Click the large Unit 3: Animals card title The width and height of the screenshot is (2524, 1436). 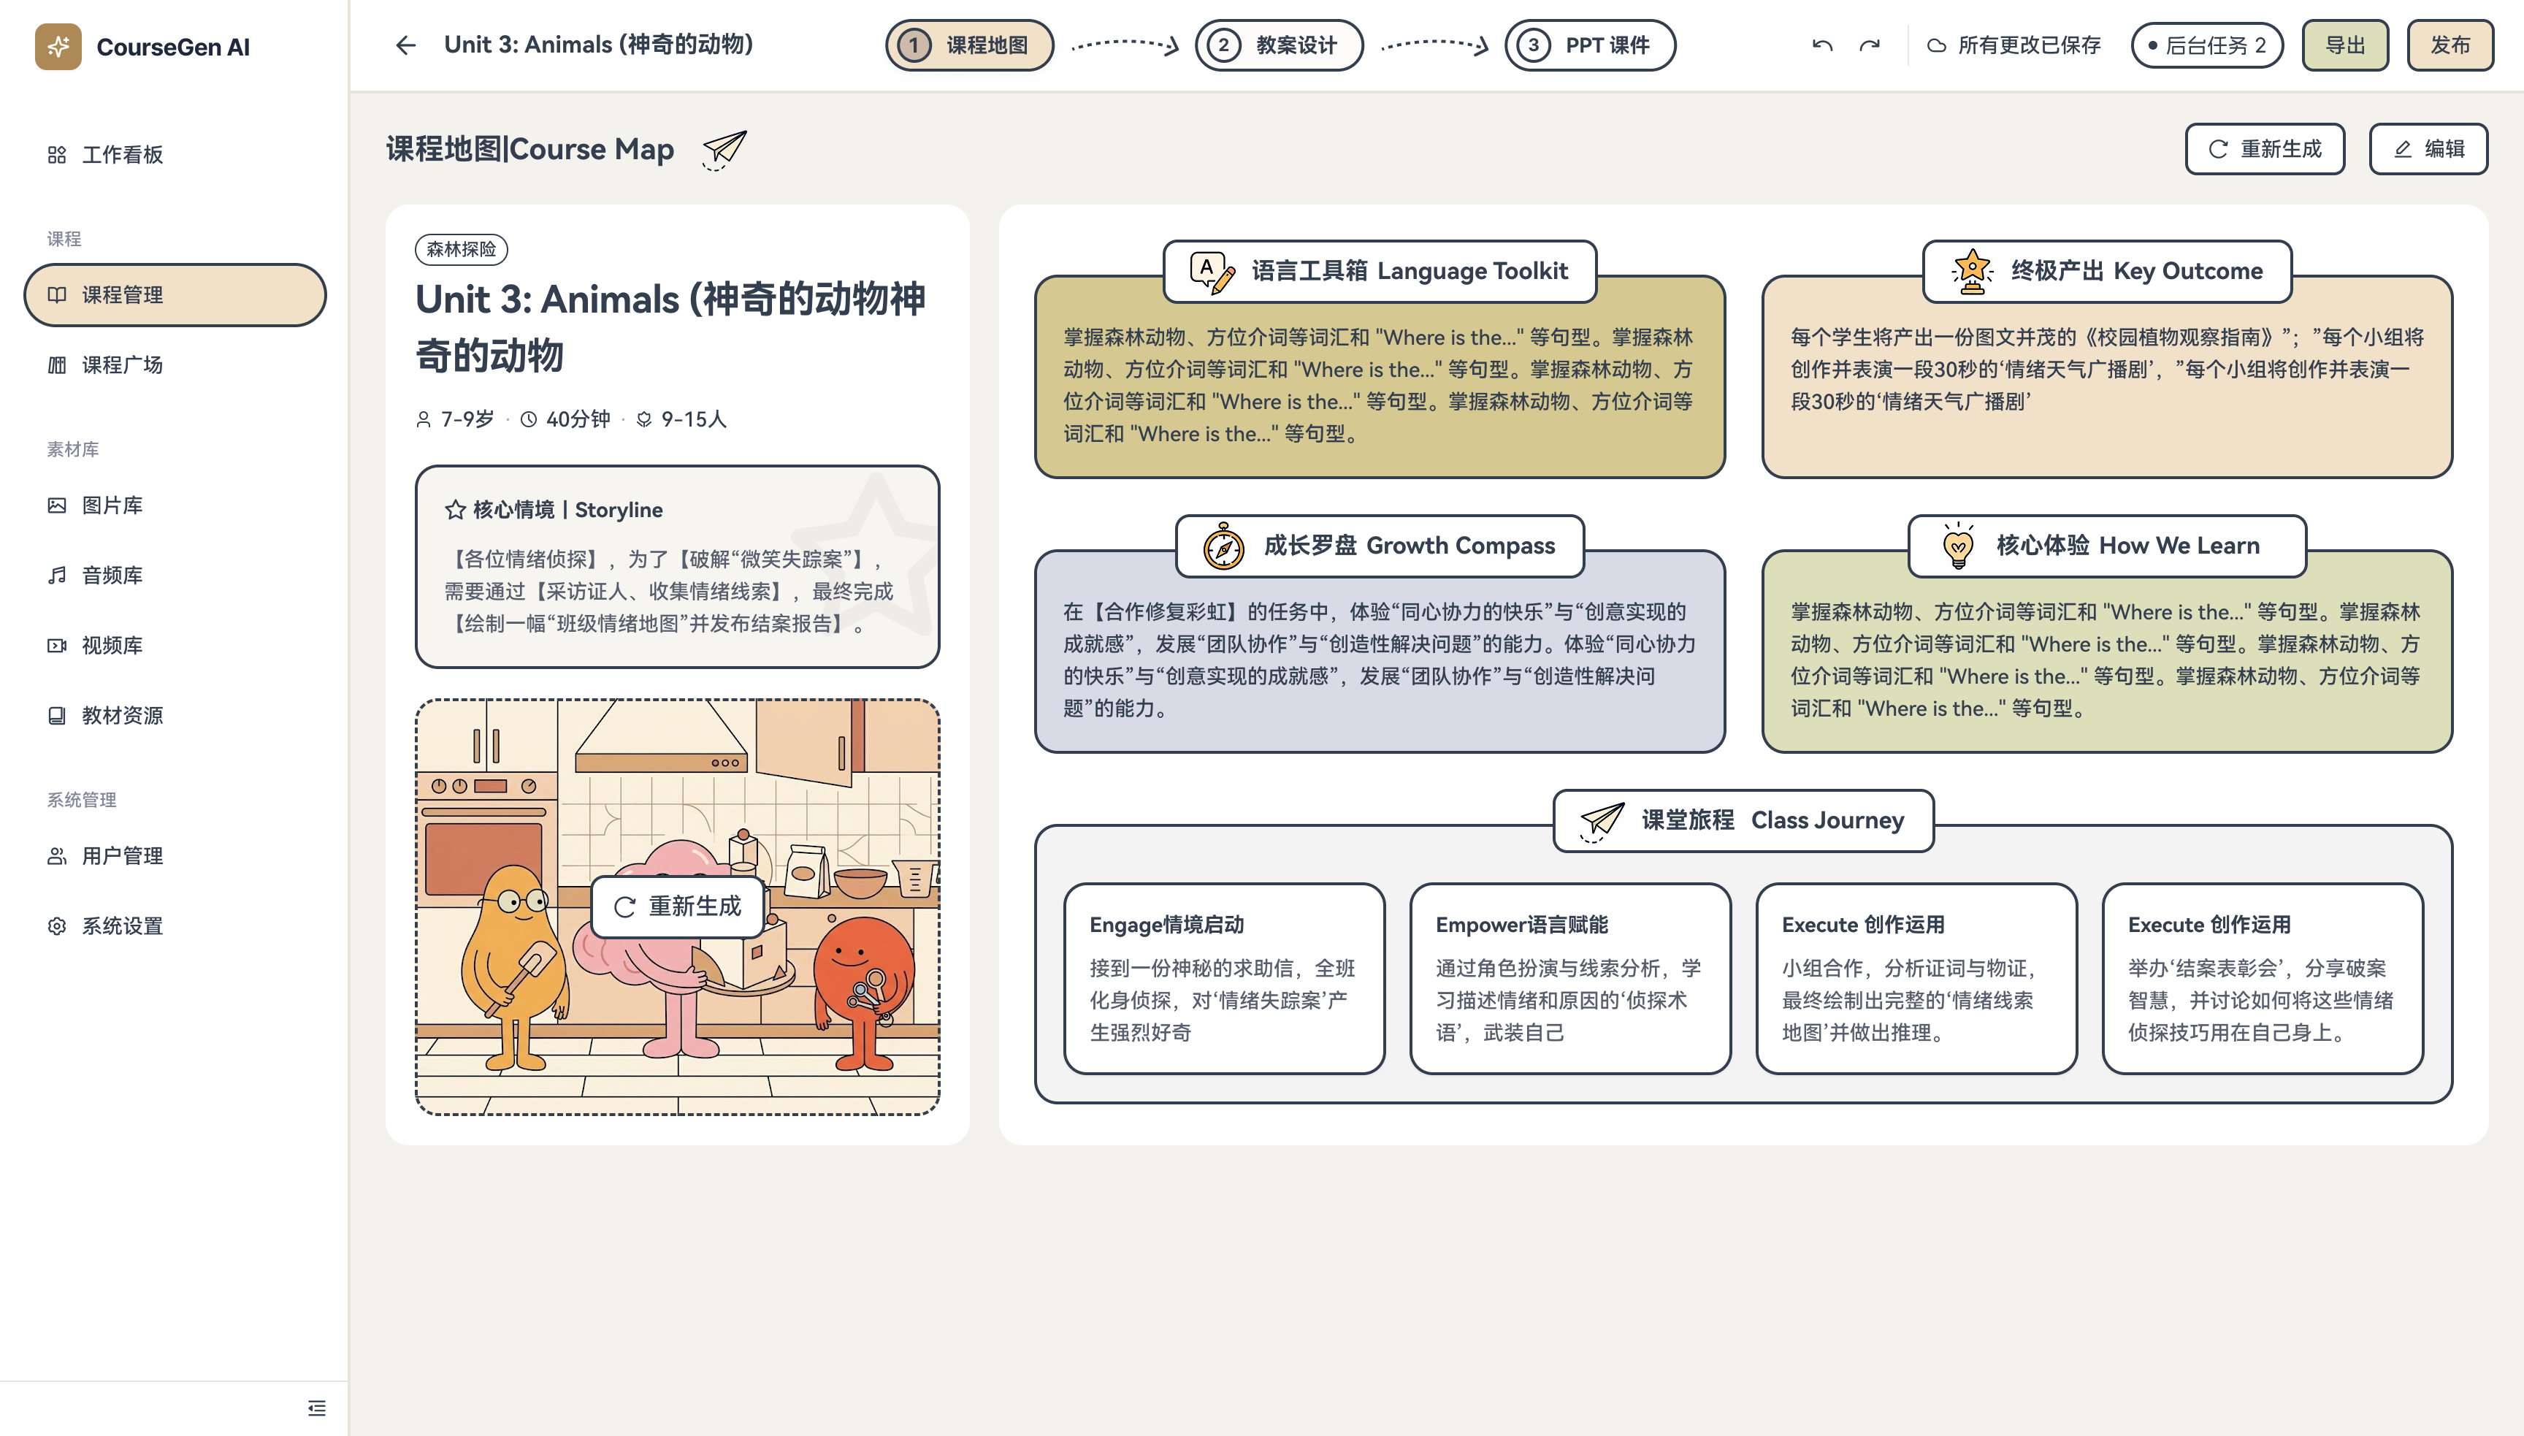click(670, 326)
